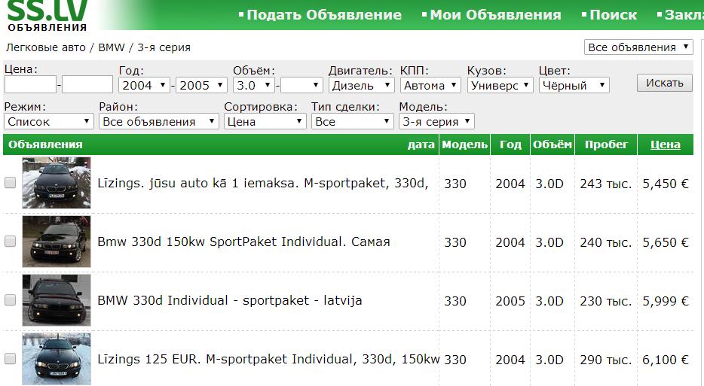Image resolution: width=704 pixels, height=386 pixels.
Task: Tick checkbox for the 5,450 € listing
Action: [x=11, y=182]
